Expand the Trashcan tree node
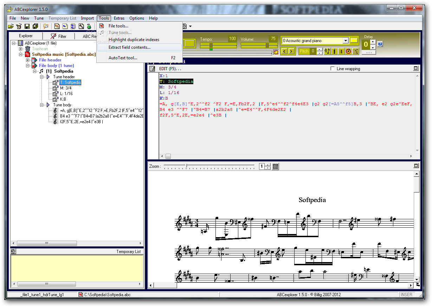This screenshot has width=432, height=307. click(20, 49)
